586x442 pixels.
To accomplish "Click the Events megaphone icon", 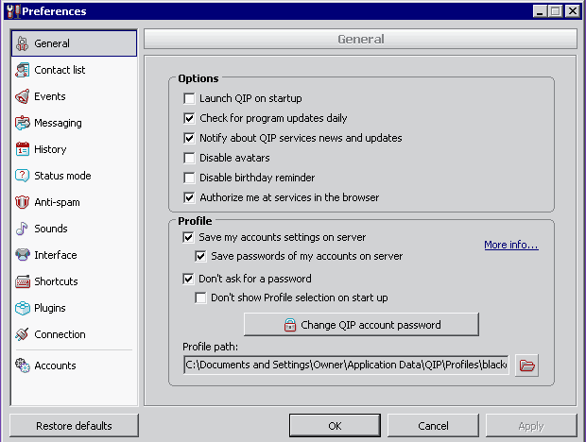I will (x=22, y=96).
